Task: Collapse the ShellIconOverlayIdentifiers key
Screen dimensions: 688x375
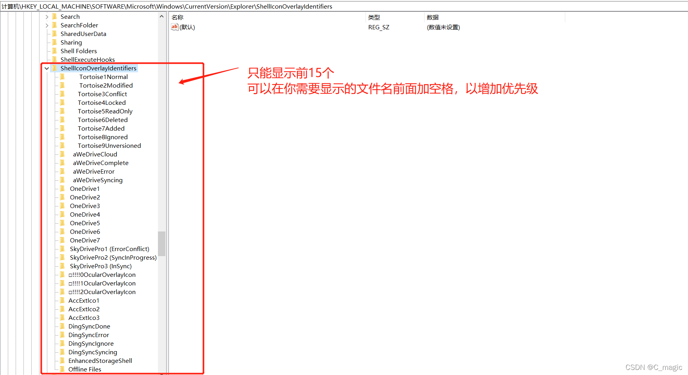Action: [x=47, y=68]
